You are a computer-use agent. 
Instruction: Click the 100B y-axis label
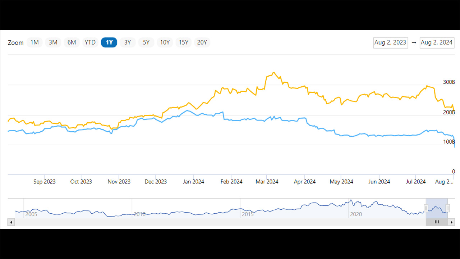tap(449, 142)
